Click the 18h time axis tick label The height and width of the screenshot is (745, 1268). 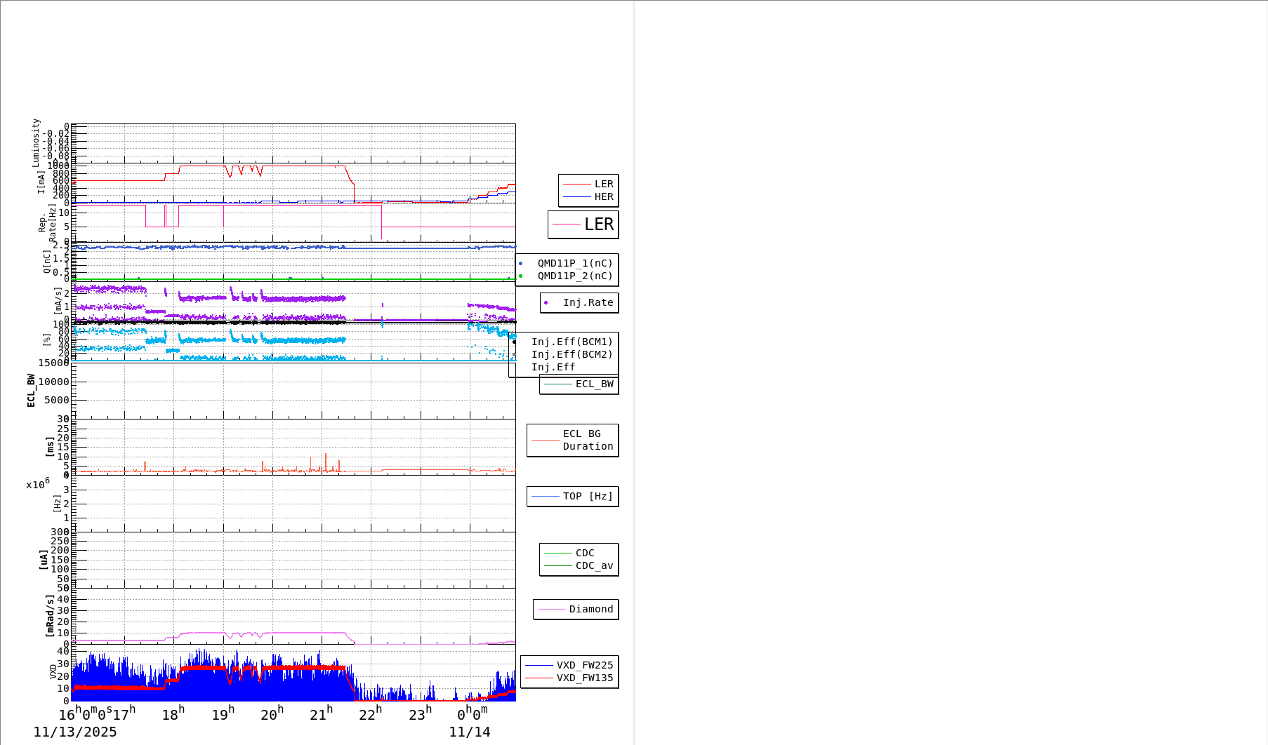173,715
